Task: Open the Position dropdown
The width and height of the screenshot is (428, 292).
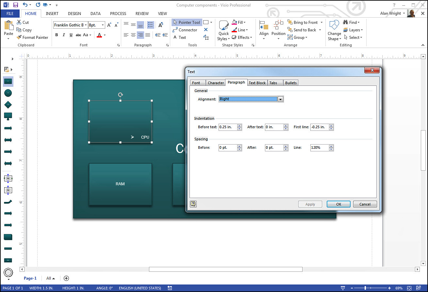Action: (x=278, y=30)
